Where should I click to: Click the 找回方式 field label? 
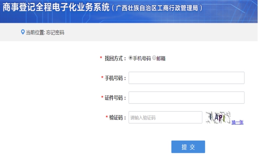pos(114,58)
